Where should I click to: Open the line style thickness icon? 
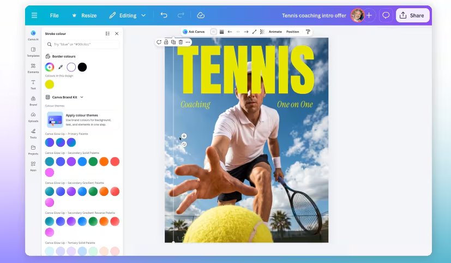click(222, 32)
